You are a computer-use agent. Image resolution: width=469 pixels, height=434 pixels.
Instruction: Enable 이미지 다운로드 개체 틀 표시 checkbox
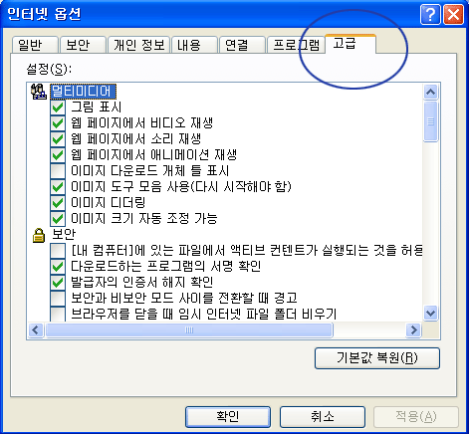[58, 171]
